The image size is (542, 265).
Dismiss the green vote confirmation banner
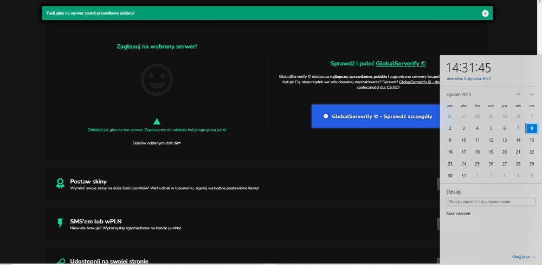pos(485,13)
